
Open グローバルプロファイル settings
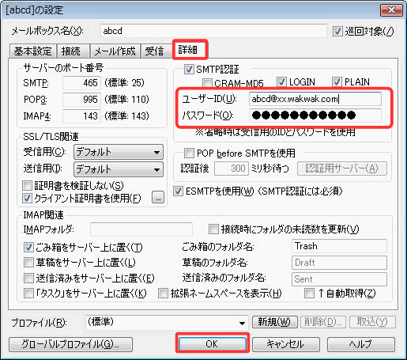point(70,344)
